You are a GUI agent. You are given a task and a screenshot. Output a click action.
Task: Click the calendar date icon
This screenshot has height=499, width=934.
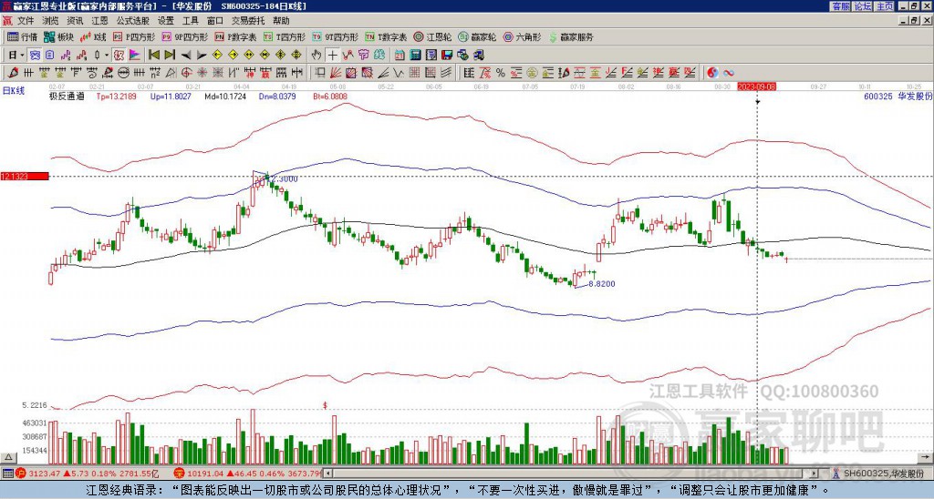coord(400,56)
